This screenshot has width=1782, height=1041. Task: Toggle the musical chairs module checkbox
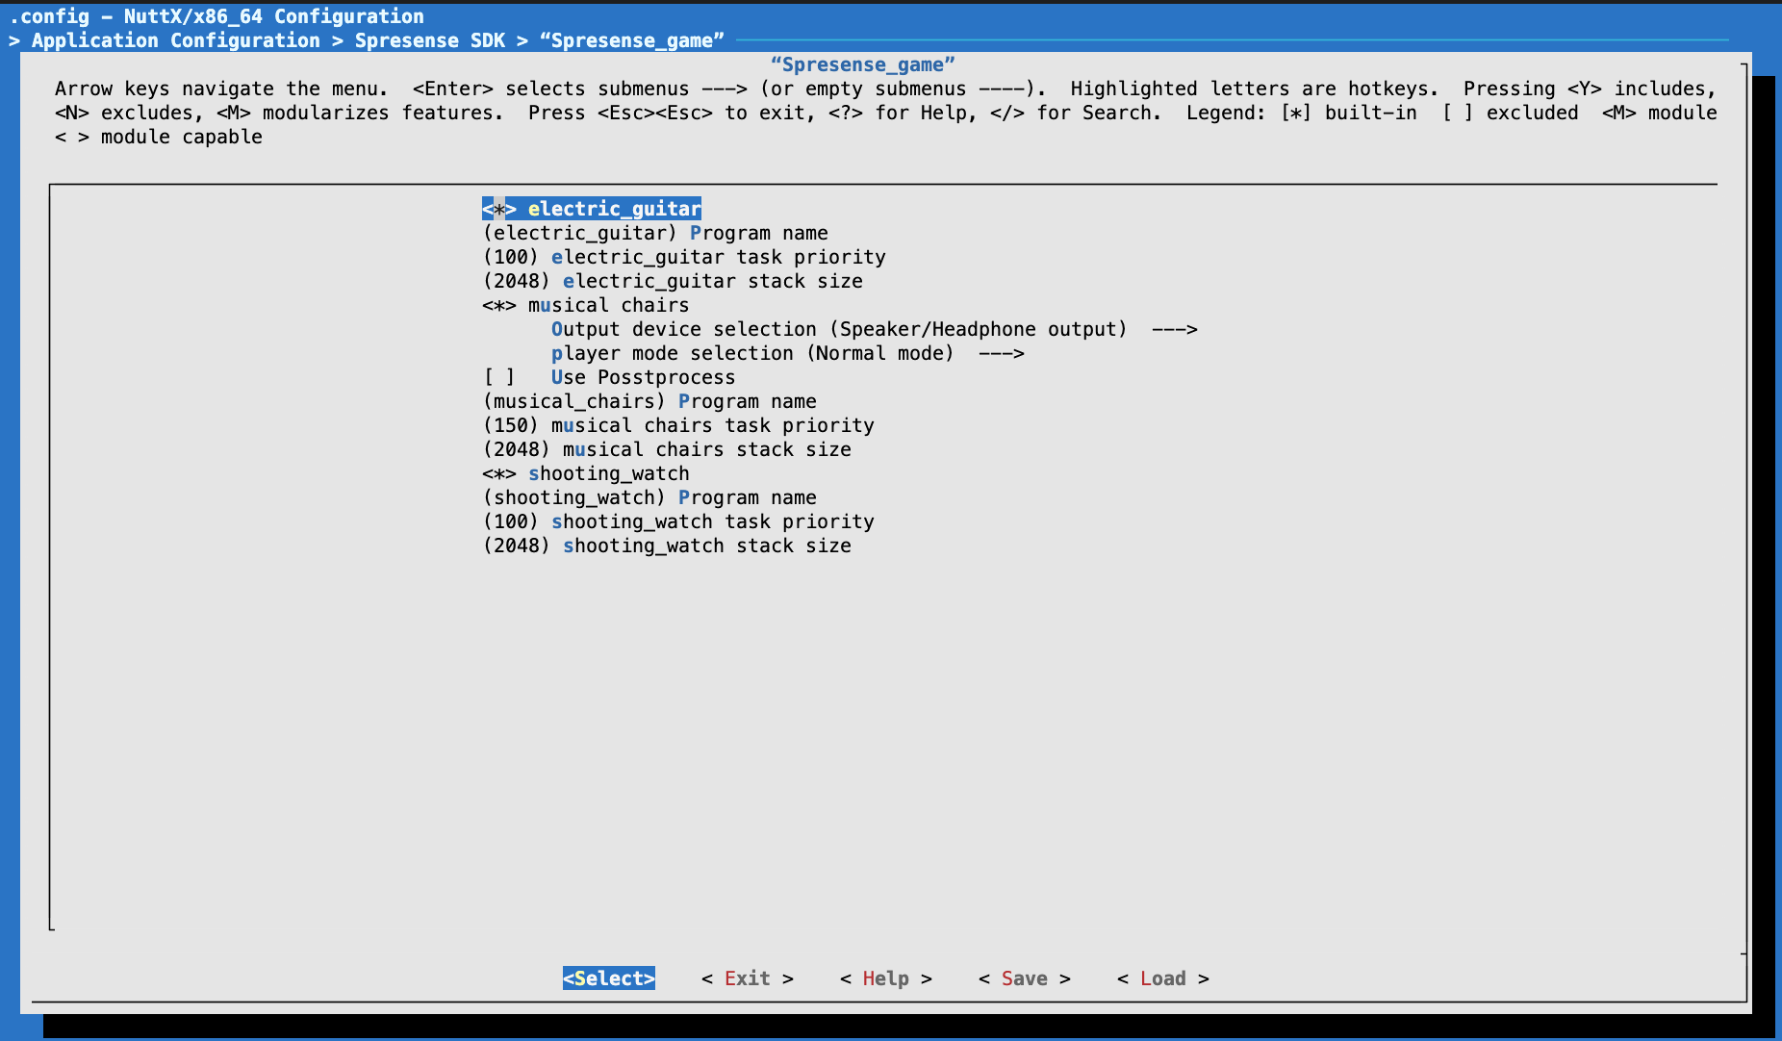[x=499, y=305]
